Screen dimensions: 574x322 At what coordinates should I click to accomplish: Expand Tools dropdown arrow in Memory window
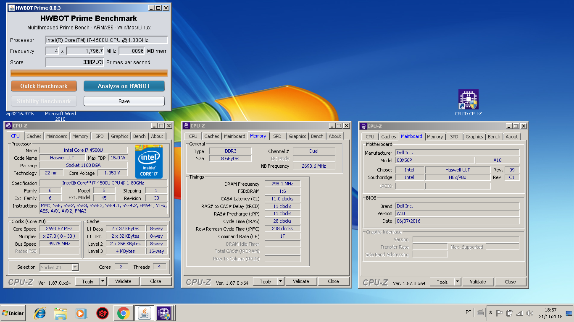click(x=281, y=282)
